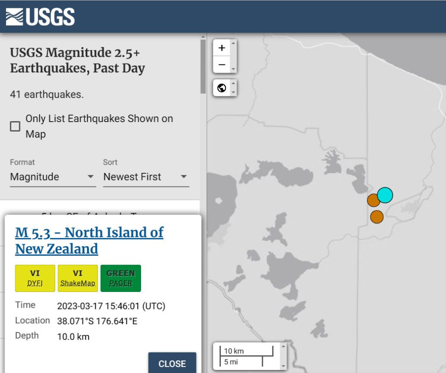446x373 pixels.
Task: Open the green PAGER alert badge
Action: tap(121, 278)
